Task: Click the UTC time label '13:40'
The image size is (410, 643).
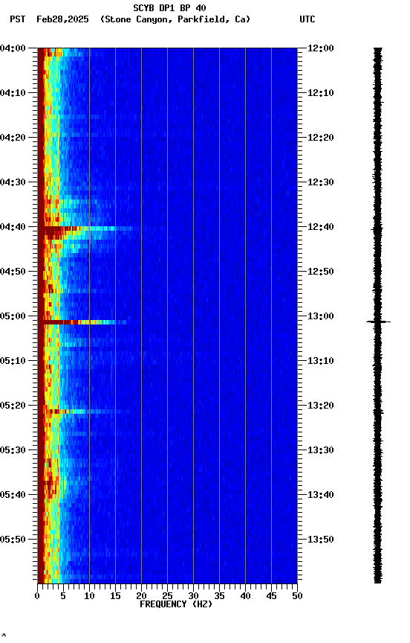Action: coord(320,496)
